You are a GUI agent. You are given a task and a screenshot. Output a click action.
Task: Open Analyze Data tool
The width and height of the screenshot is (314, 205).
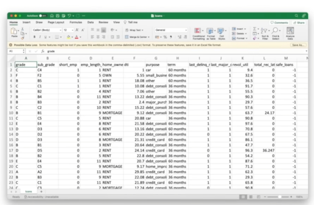pyautogui.click(x=290, y=33)
